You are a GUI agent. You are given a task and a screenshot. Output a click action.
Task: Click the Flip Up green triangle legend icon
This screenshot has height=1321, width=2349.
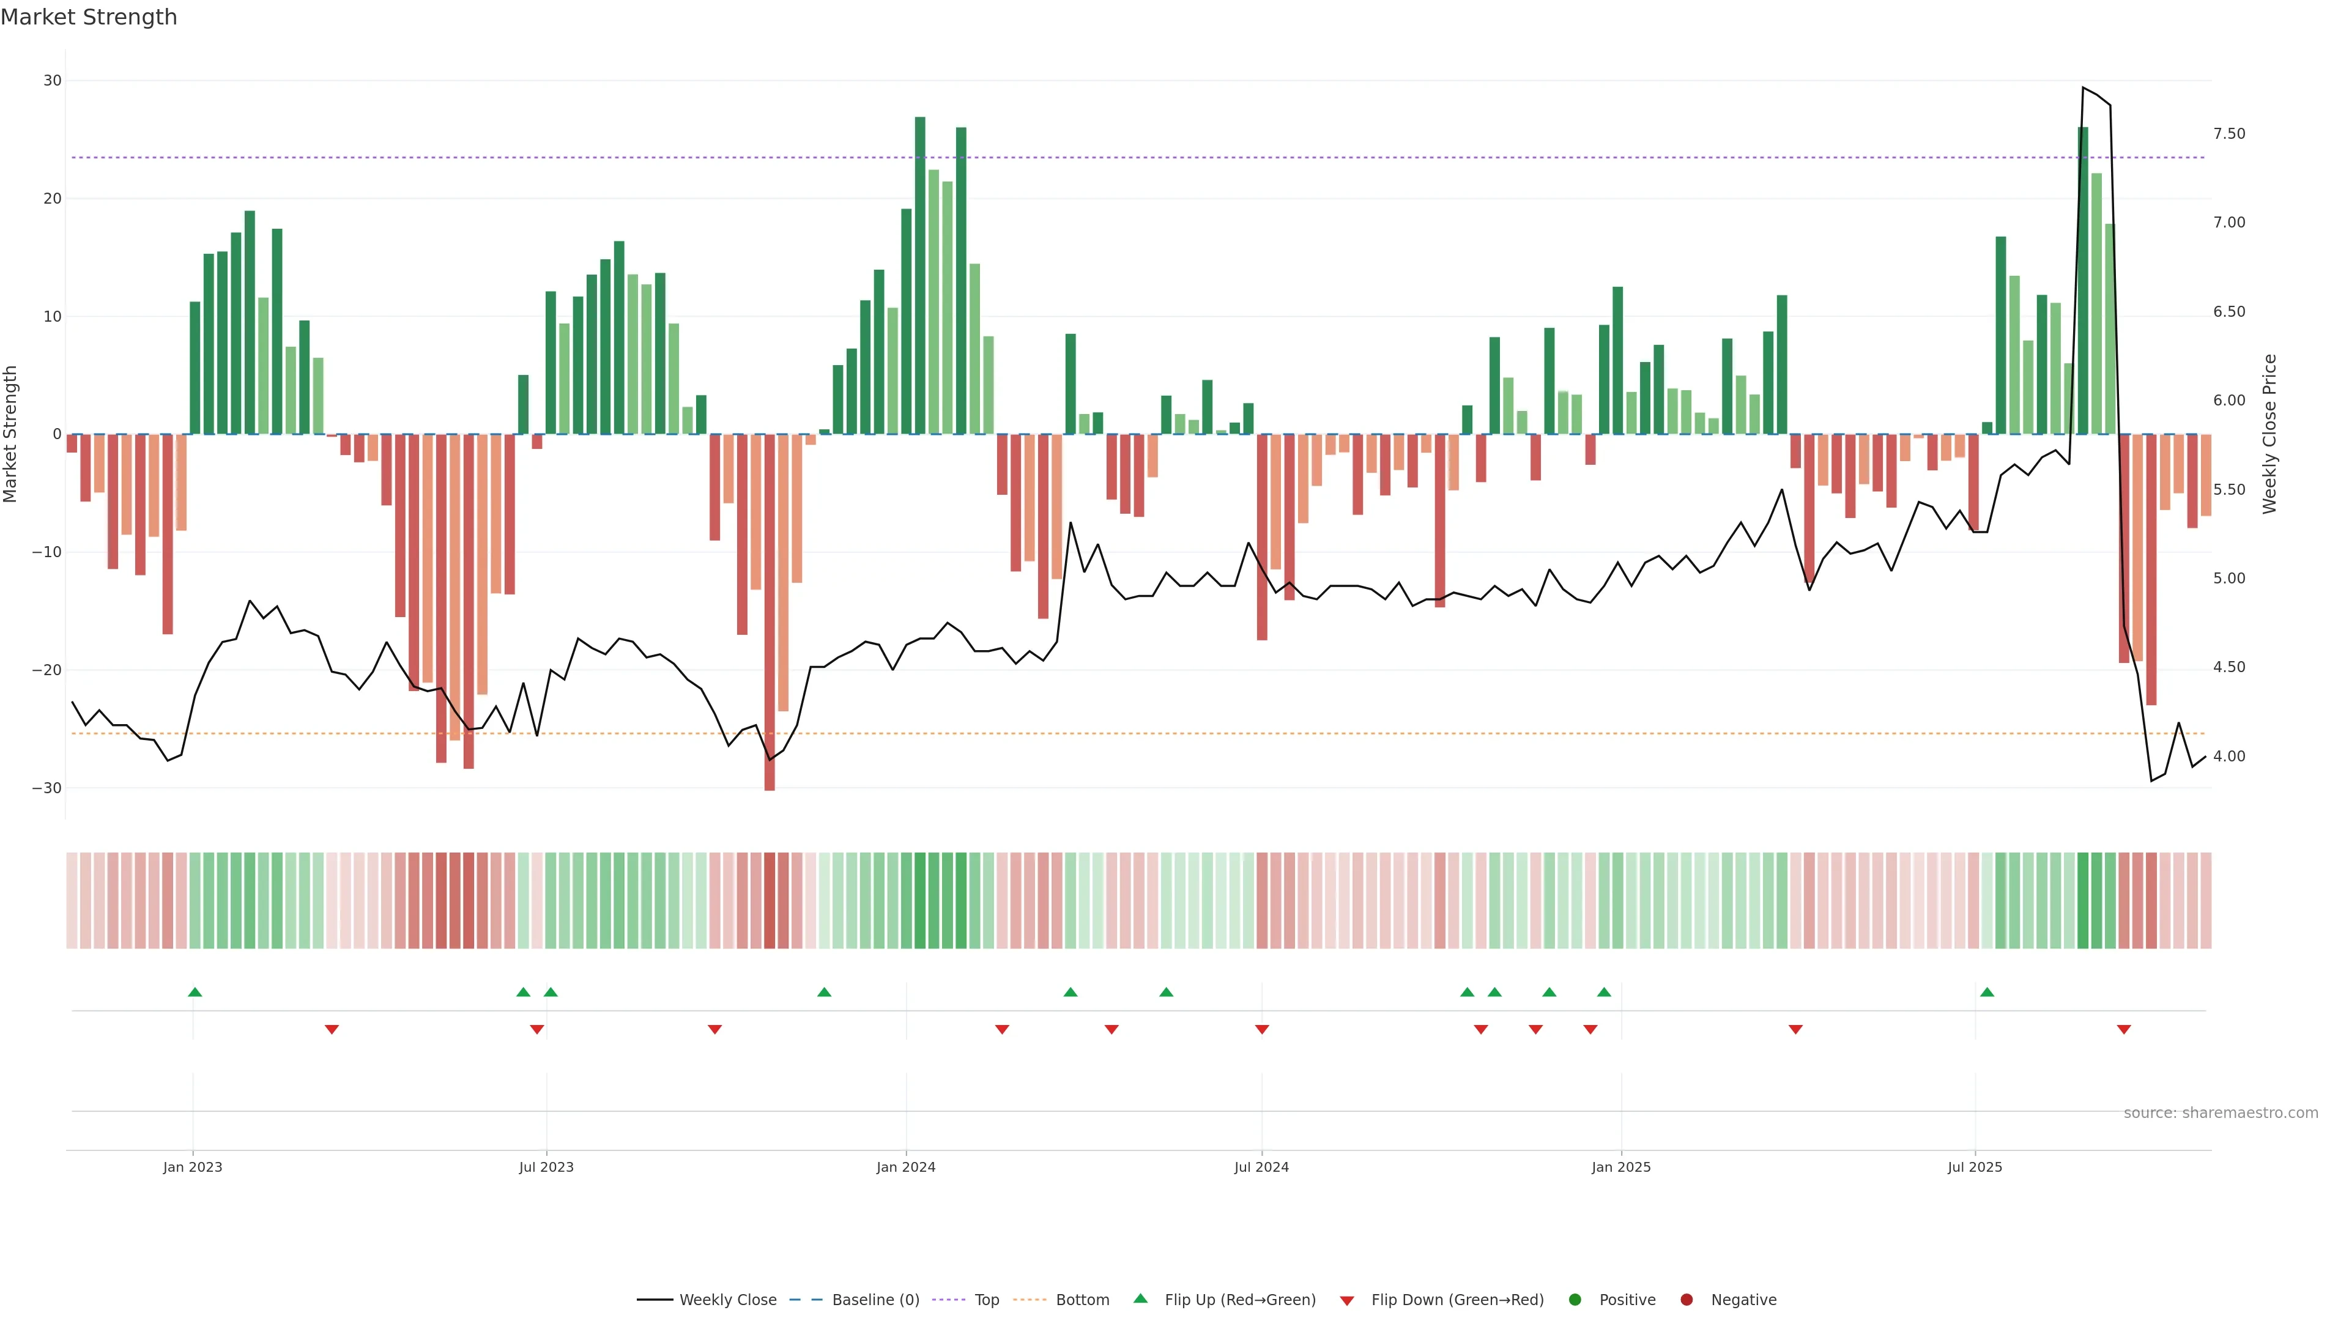tap(1140, 1298)
